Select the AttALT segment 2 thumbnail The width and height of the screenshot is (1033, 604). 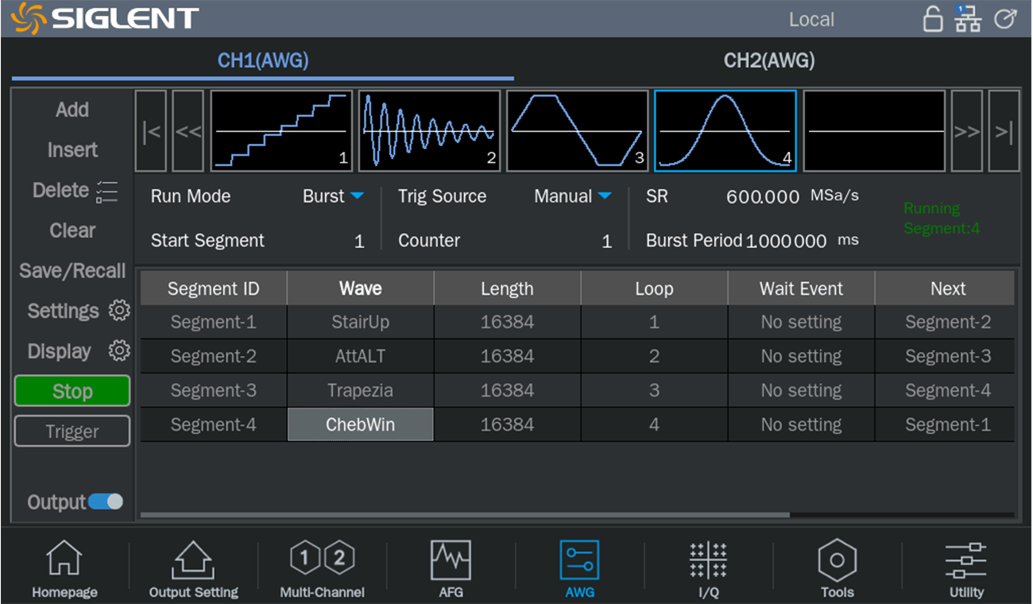(429, 131)
